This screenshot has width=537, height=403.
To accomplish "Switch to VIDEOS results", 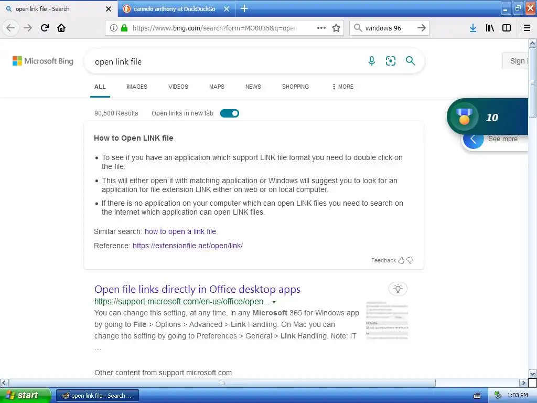I will pyautogui.click(x=178, y=87).
